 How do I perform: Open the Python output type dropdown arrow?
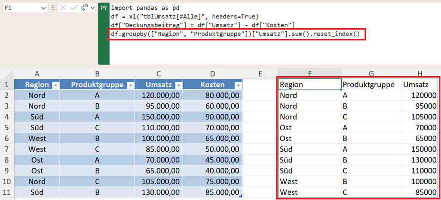[x=92, y=8]
